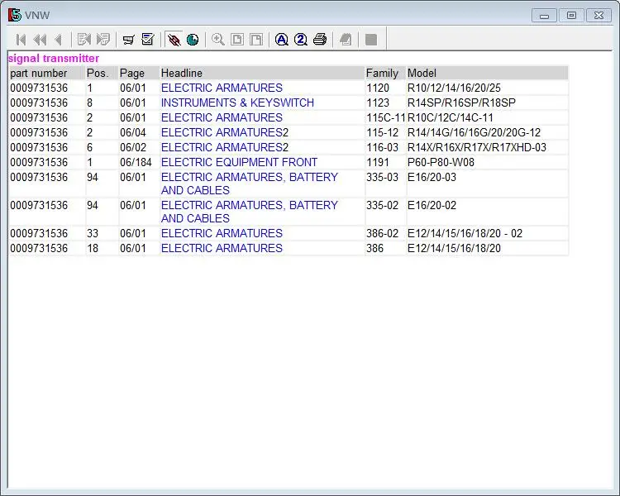
Task: Click the blue '2' search icon
Action: [x=301, y=40]
